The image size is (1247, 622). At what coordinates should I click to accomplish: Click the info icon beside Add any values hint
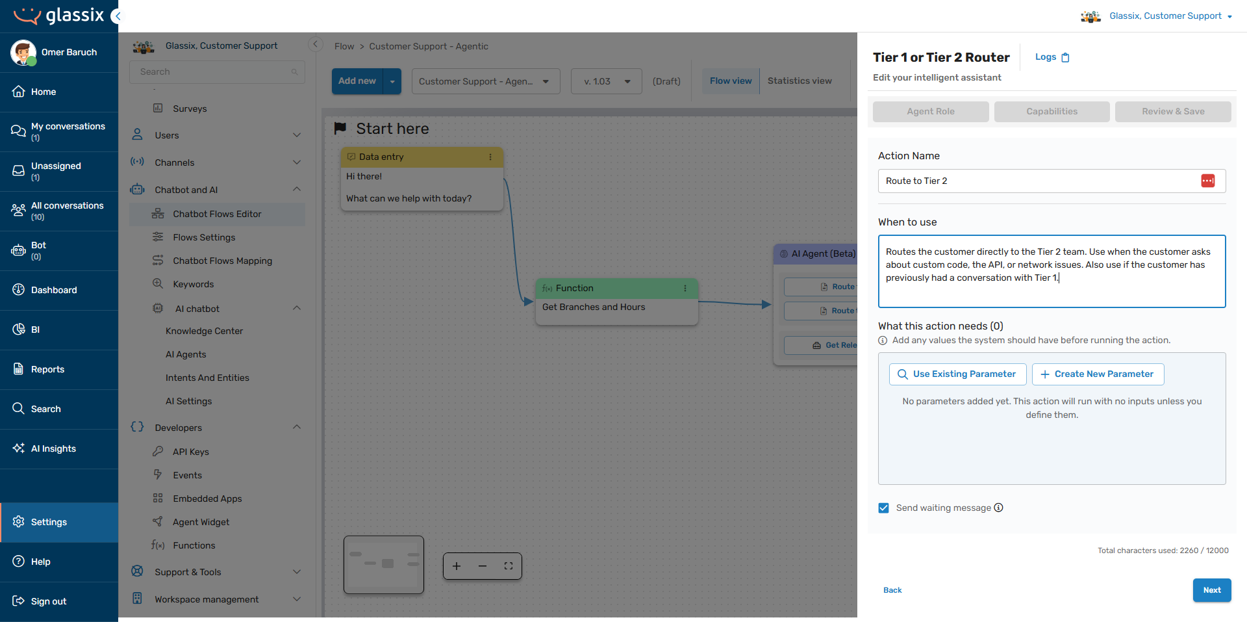[x=883, y=341]
